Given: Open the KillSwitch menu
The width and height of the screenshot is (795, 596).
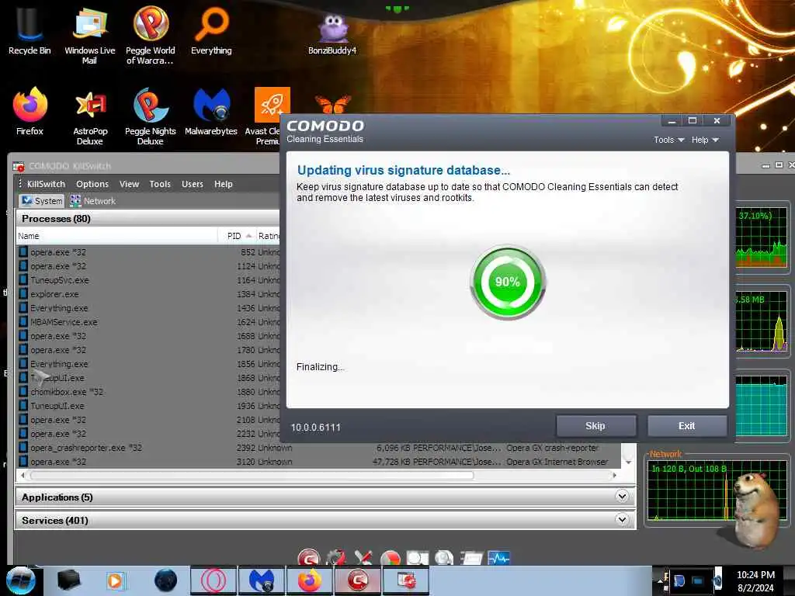Looking at the screenshot, I should [x=46, y=184].
